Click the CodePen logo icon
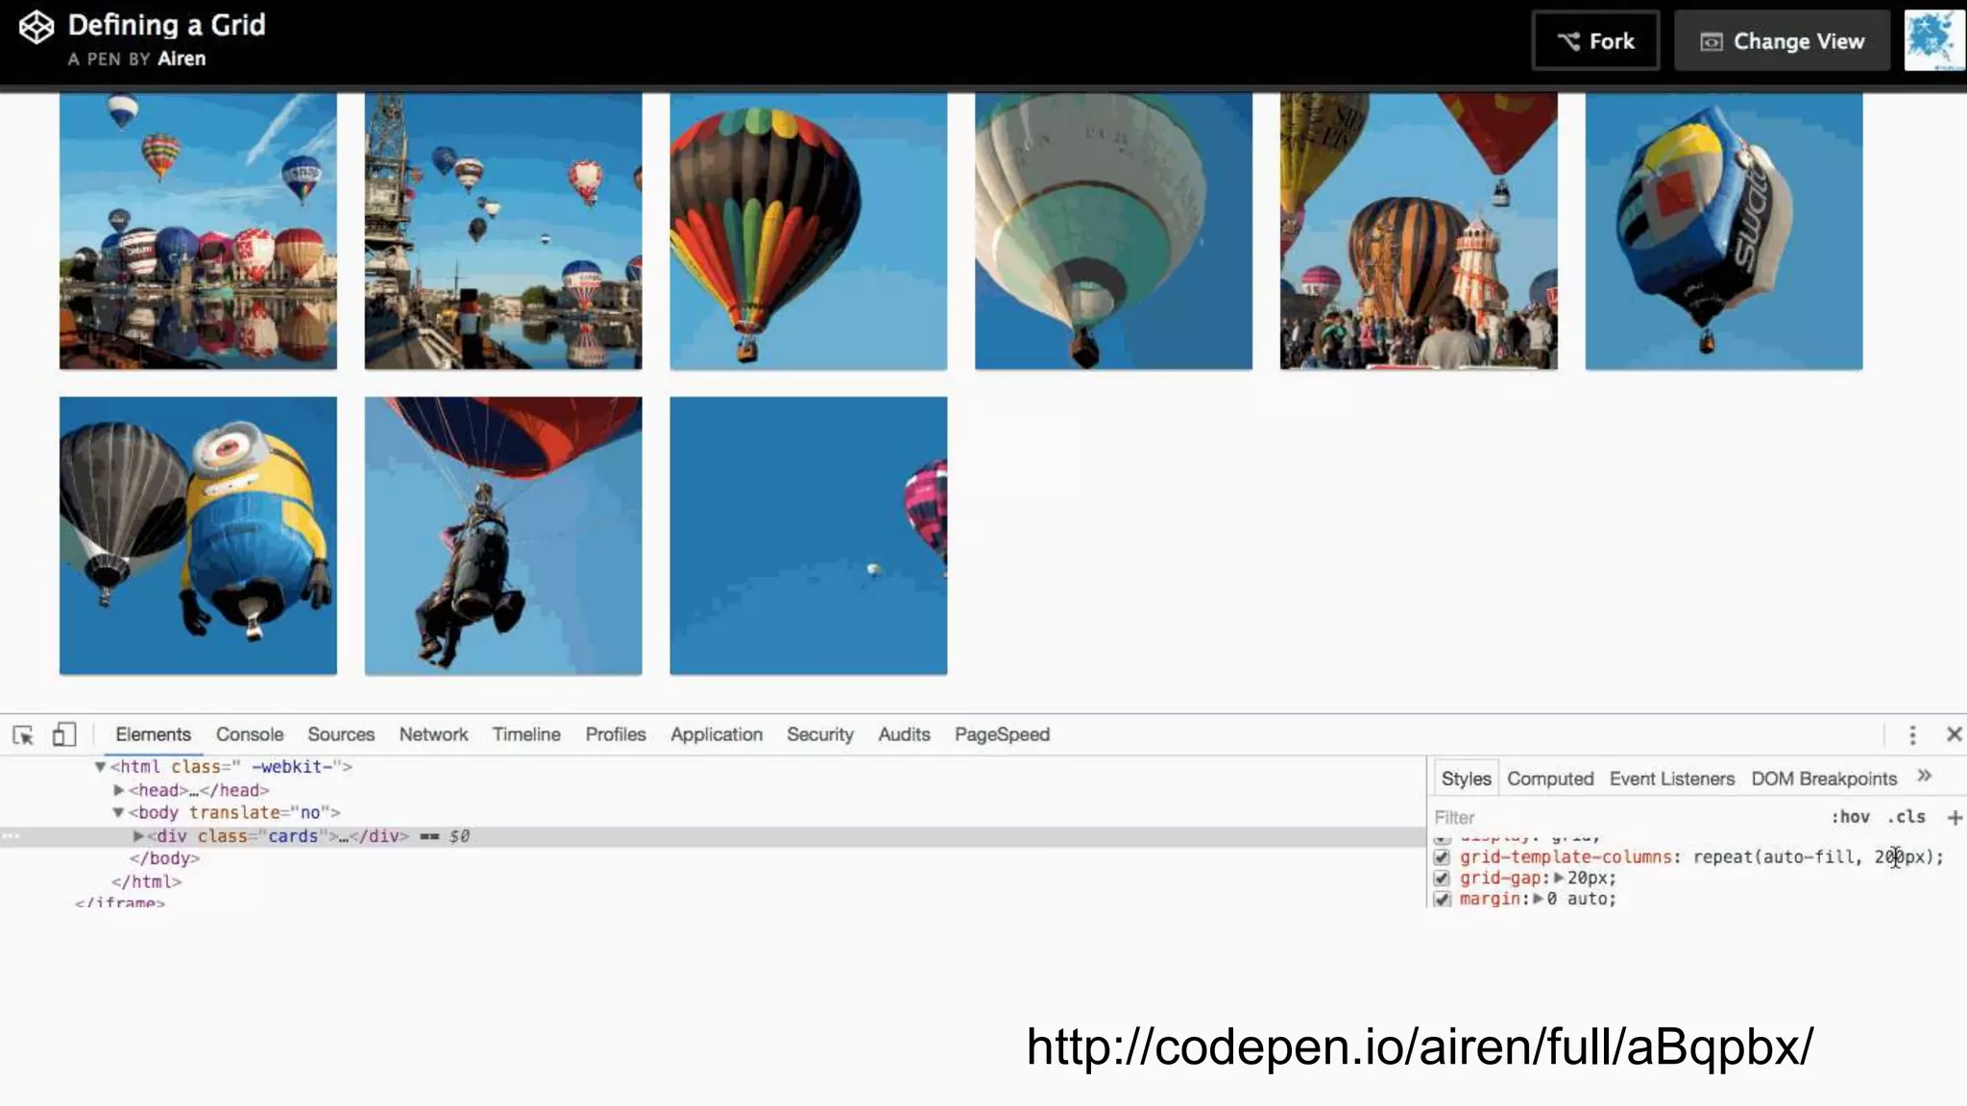This screenshot has width=1967, height=1106. point(36,28)
